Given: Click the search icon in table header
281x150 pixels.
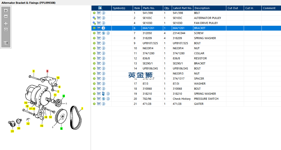Looking at the screenshot, I should [100, 8].
